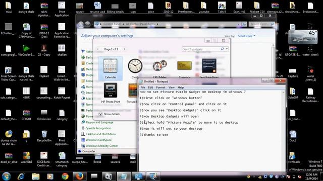Viewport: 323px width, 181px height.
Task: Open Control Panel address bar dropdown
Action: coord(239,24)
